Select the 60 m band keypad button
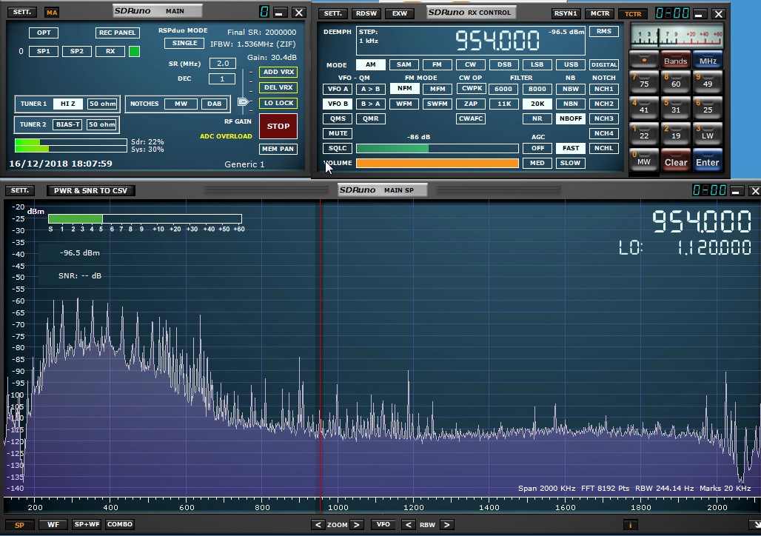The image size is (761, 536). [x=676, y=82]
